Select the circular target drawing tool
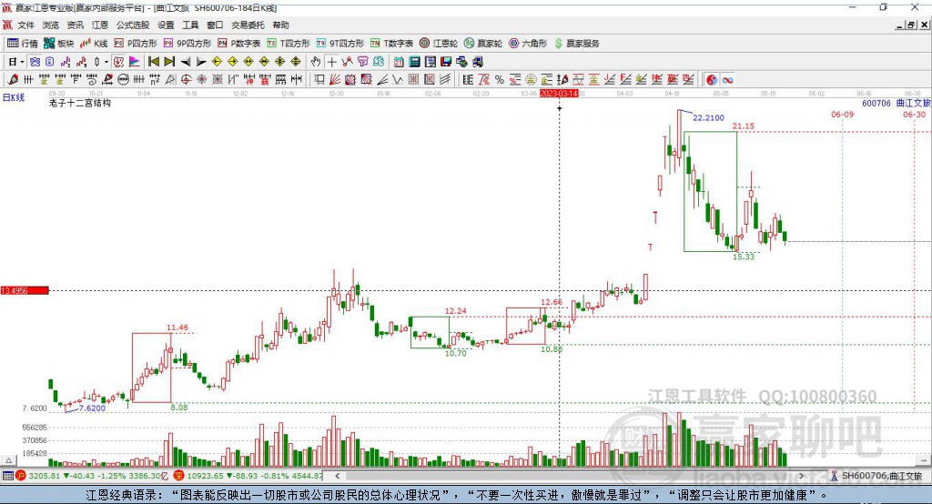 186,80
